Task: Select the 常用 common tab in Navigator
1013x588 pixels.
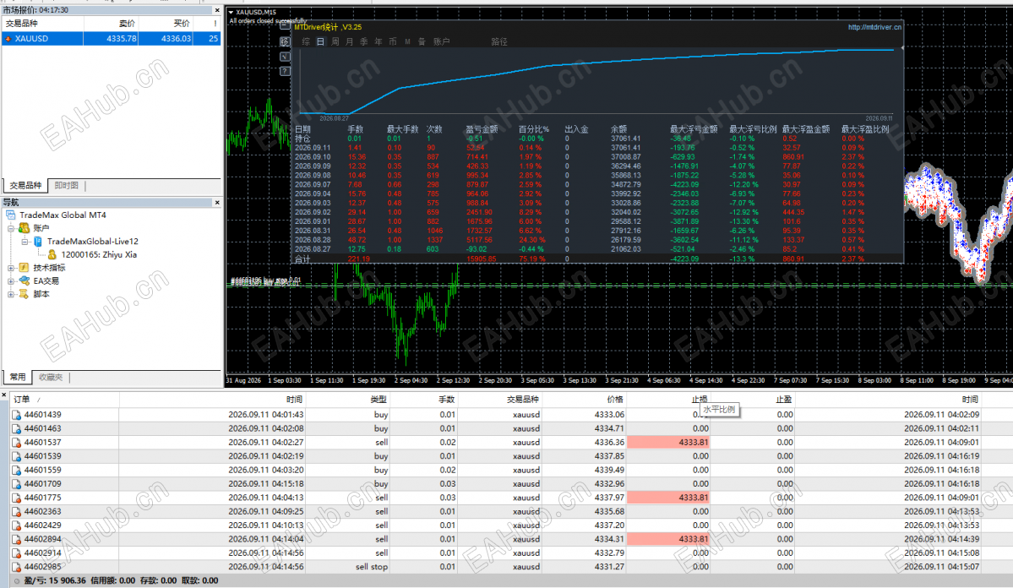Action: click(18, 377)
